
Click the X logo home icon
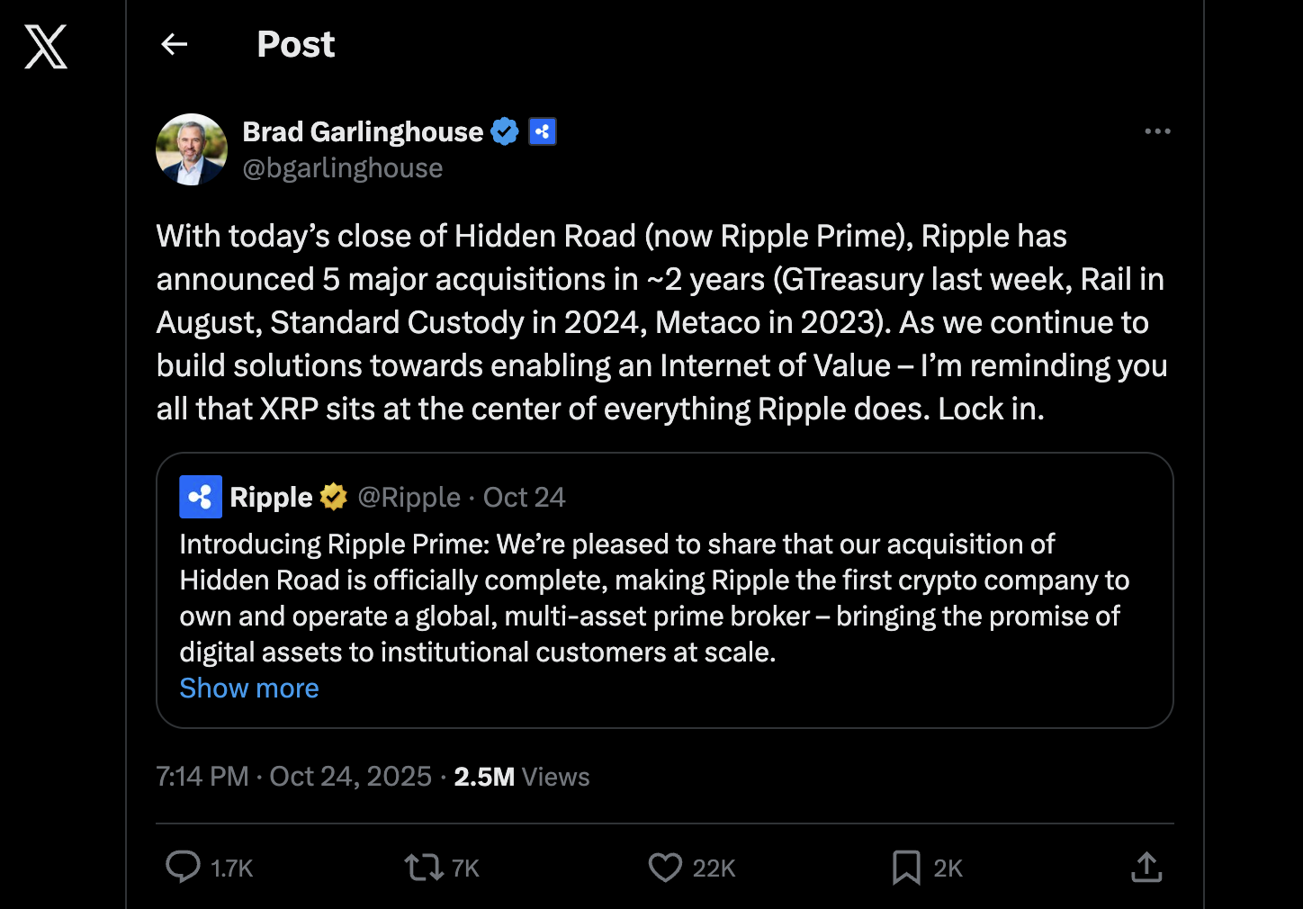[46, 47]
